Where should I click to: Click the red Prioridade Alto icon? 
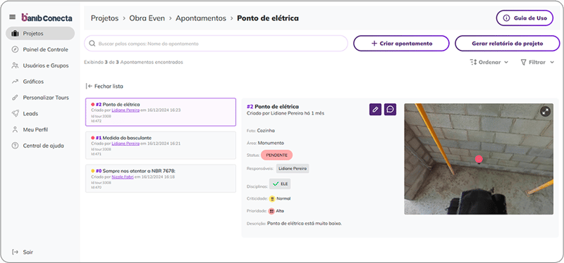click(271, 211)
